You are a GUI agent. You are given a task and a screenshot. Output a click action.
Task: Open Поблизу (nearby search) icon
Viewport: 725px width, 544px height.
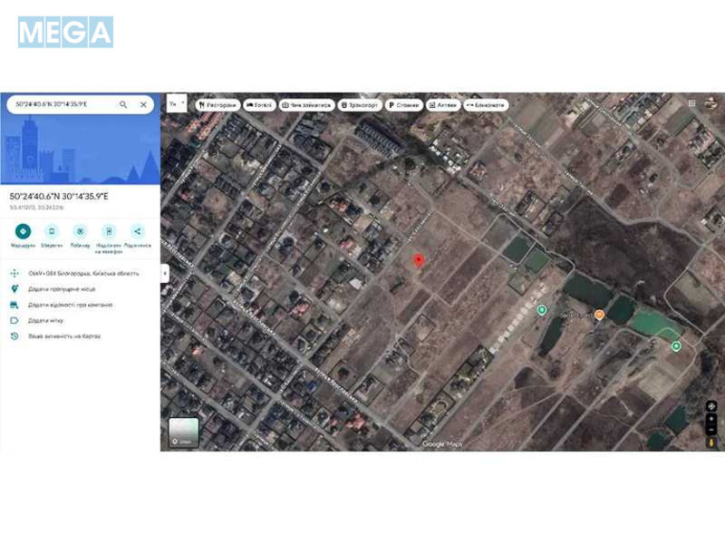pyautogui.click(x=80, y=230)
